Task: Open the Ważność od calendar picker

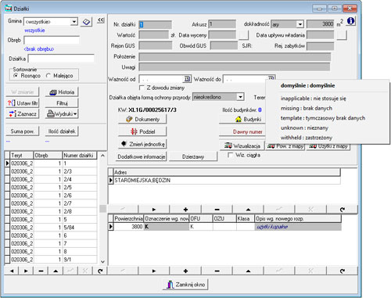Action: click(x=187, y=79)
